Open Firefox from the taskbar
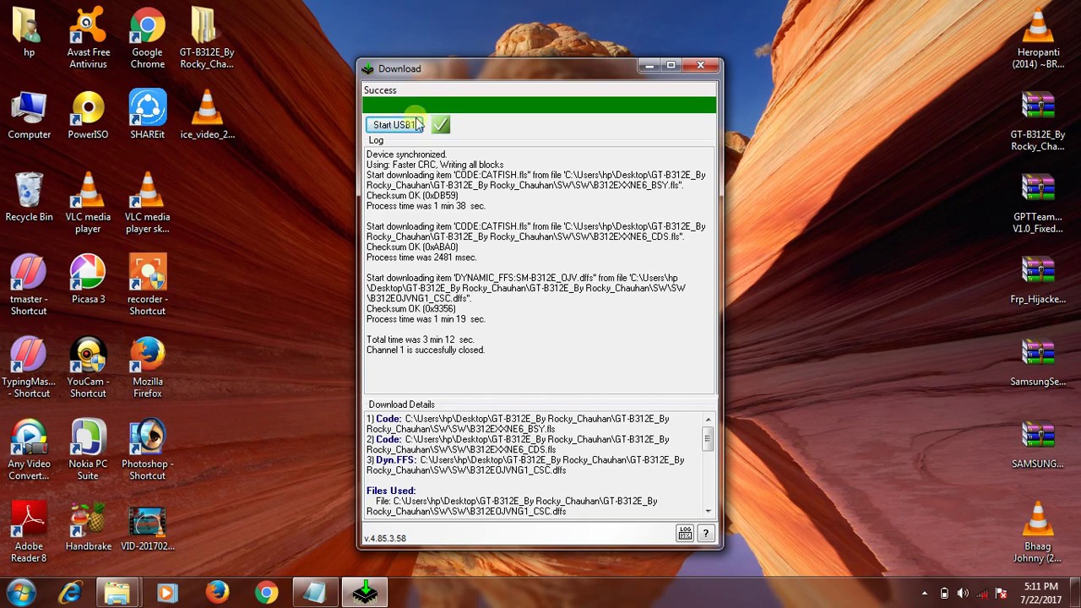The image size is (1081, 608). pyautogui.click(x=217, y=593)
